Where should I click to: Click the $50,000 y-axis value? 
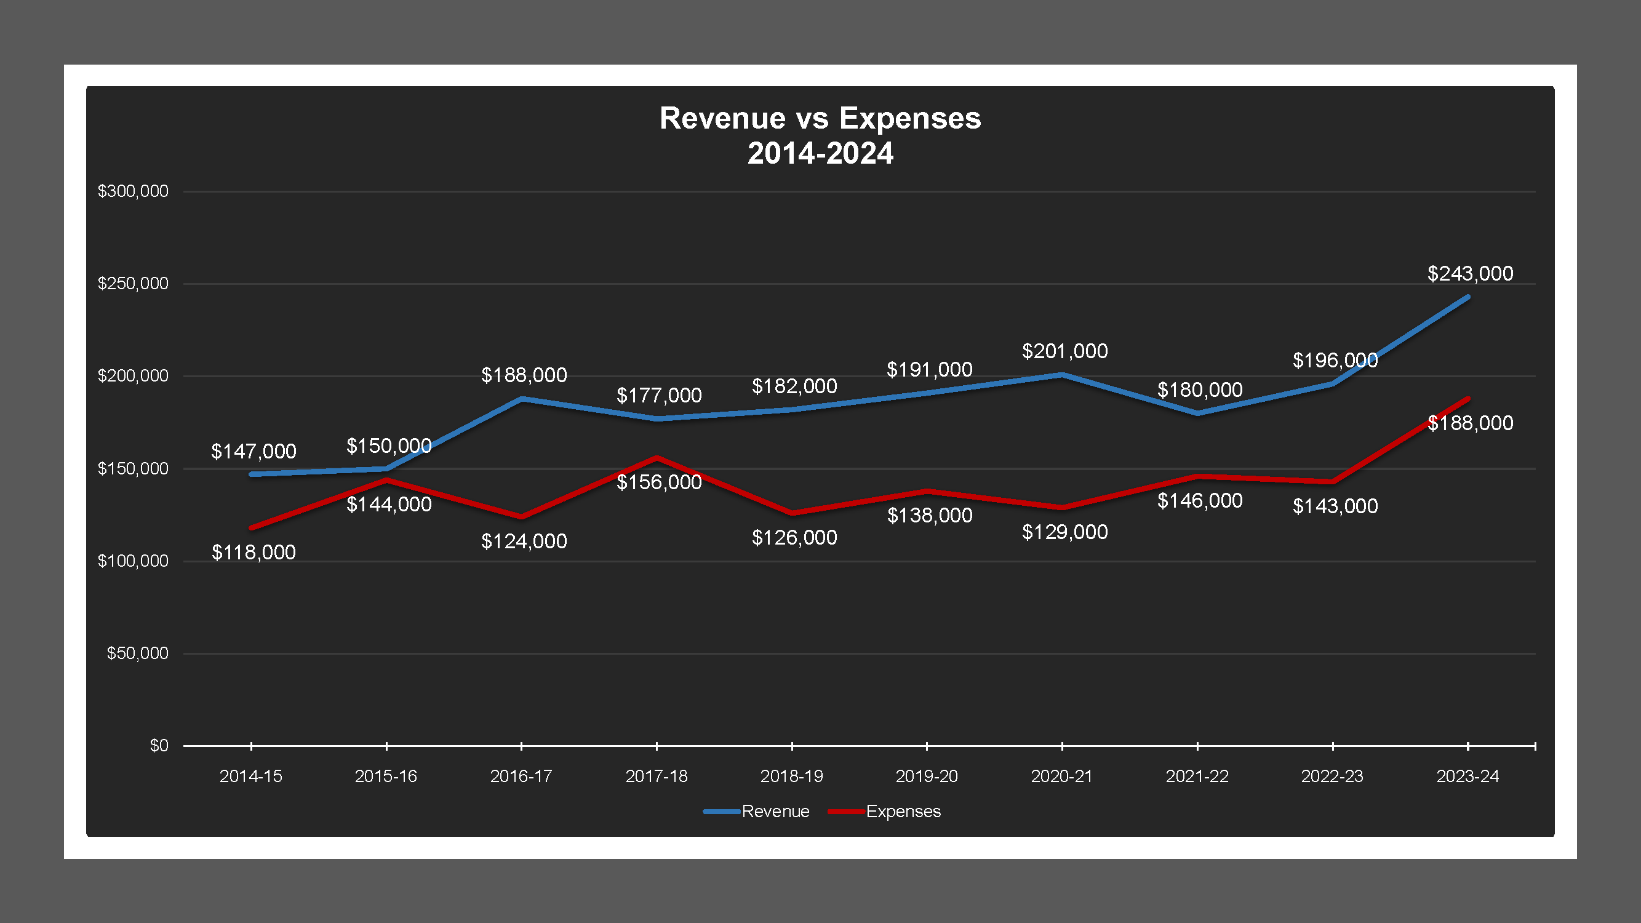(x=138, y=653)
